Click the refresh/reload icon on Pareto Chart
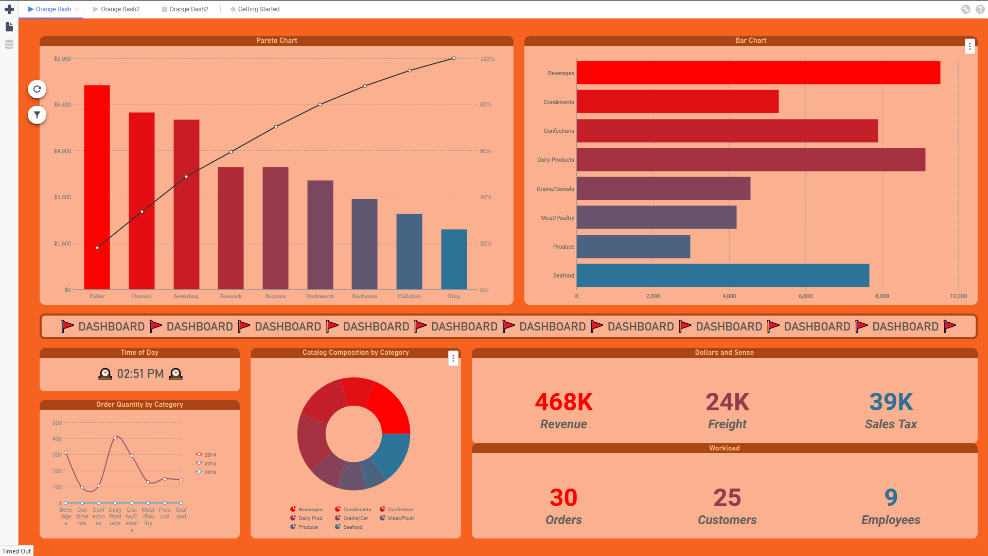988x556 pixels. (x=38, y=89)
